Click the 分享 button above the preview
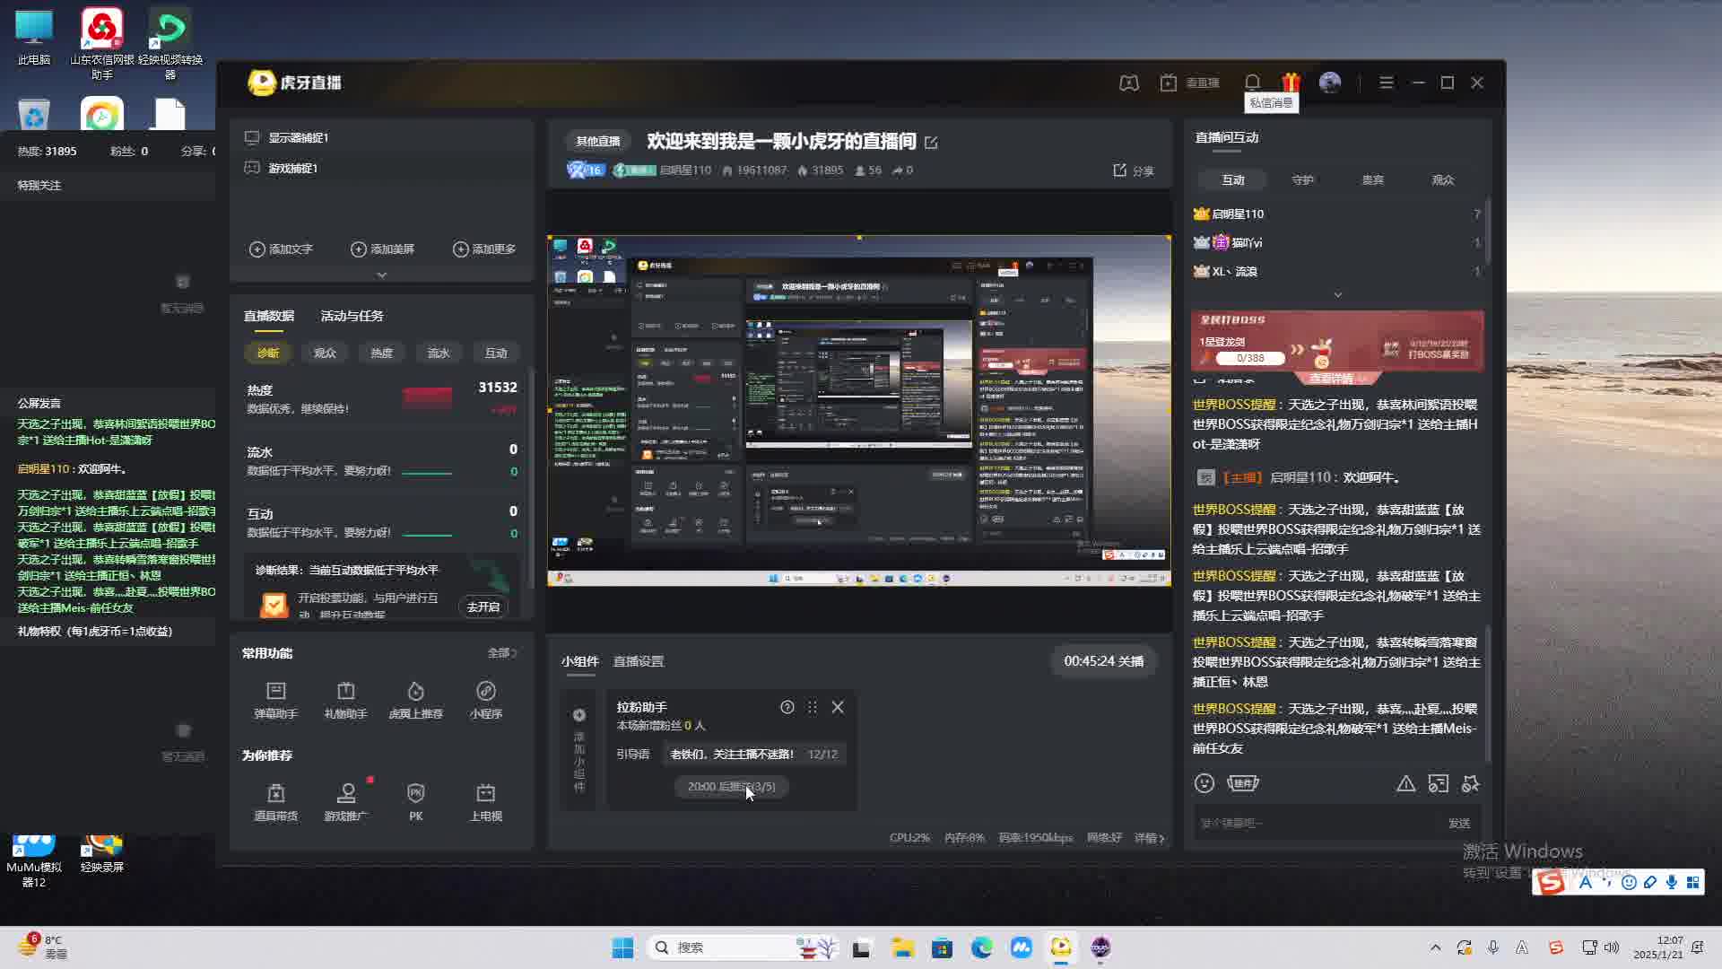1722x969 pixels. [x=1133, y=170]
